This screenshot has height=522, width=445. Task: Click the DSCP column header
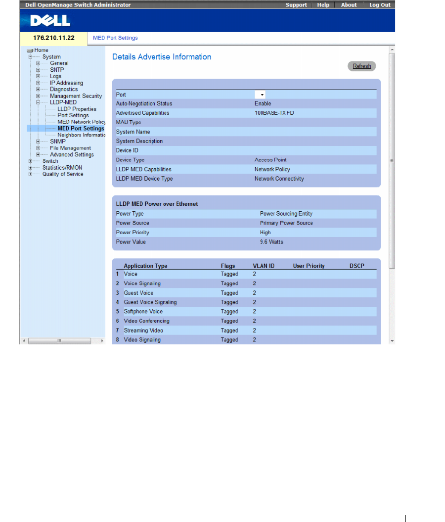coord(356,266)
